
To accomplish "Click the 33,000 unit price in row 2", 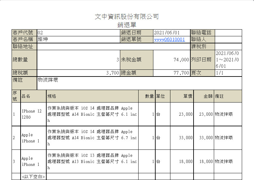I will coord(186,138).
